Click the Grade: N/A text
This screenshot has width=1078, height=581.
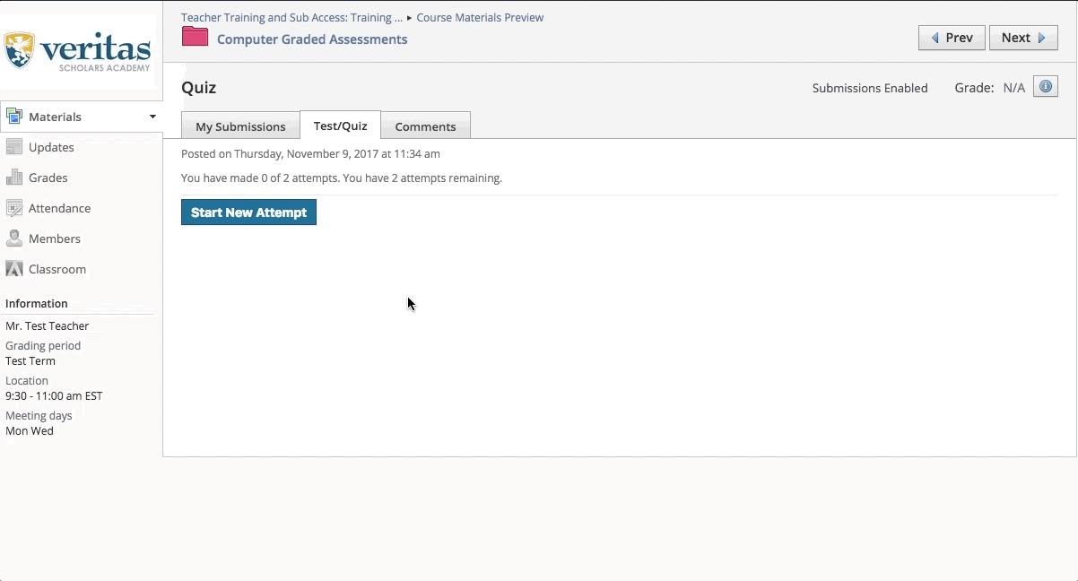click(990, 88)
